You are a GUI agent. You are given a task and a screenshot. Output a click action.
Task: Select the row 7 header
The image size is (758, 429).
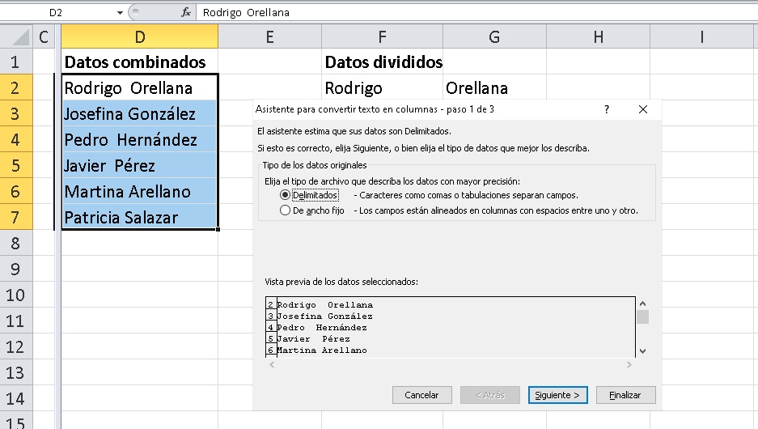pos(17,218)
